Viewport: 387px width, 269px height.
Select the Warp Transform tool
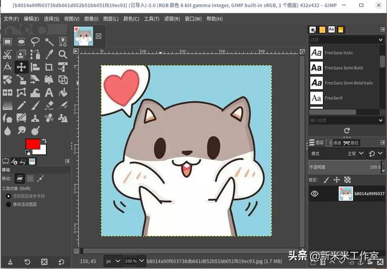pyautogui.click(x=35, y=93)
